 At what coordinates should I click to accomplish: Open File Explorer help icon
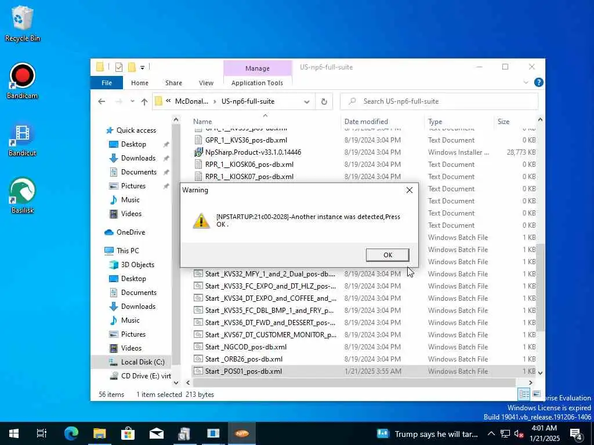click(x=538, y=82)
